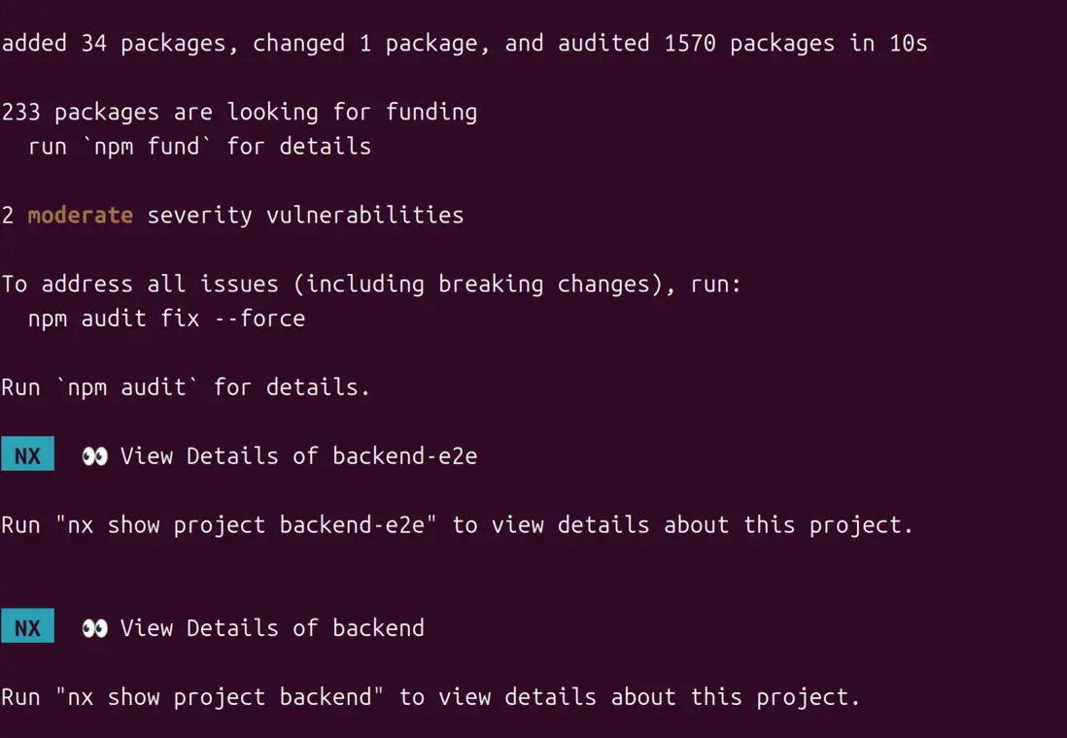Image resolution: width=1067 pixels, height=738 pixels.
Task: Click the eyes emoji before backend-e2e details
Action: [94, 455]
